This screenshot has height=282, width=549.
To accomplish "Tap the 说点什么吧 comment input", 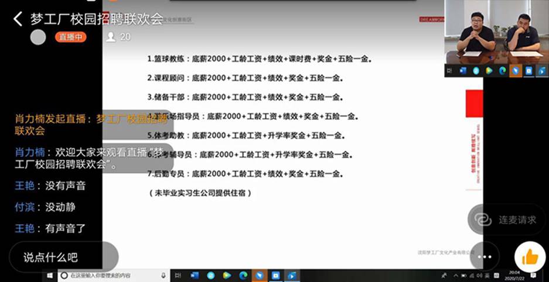I will [63, 257].
